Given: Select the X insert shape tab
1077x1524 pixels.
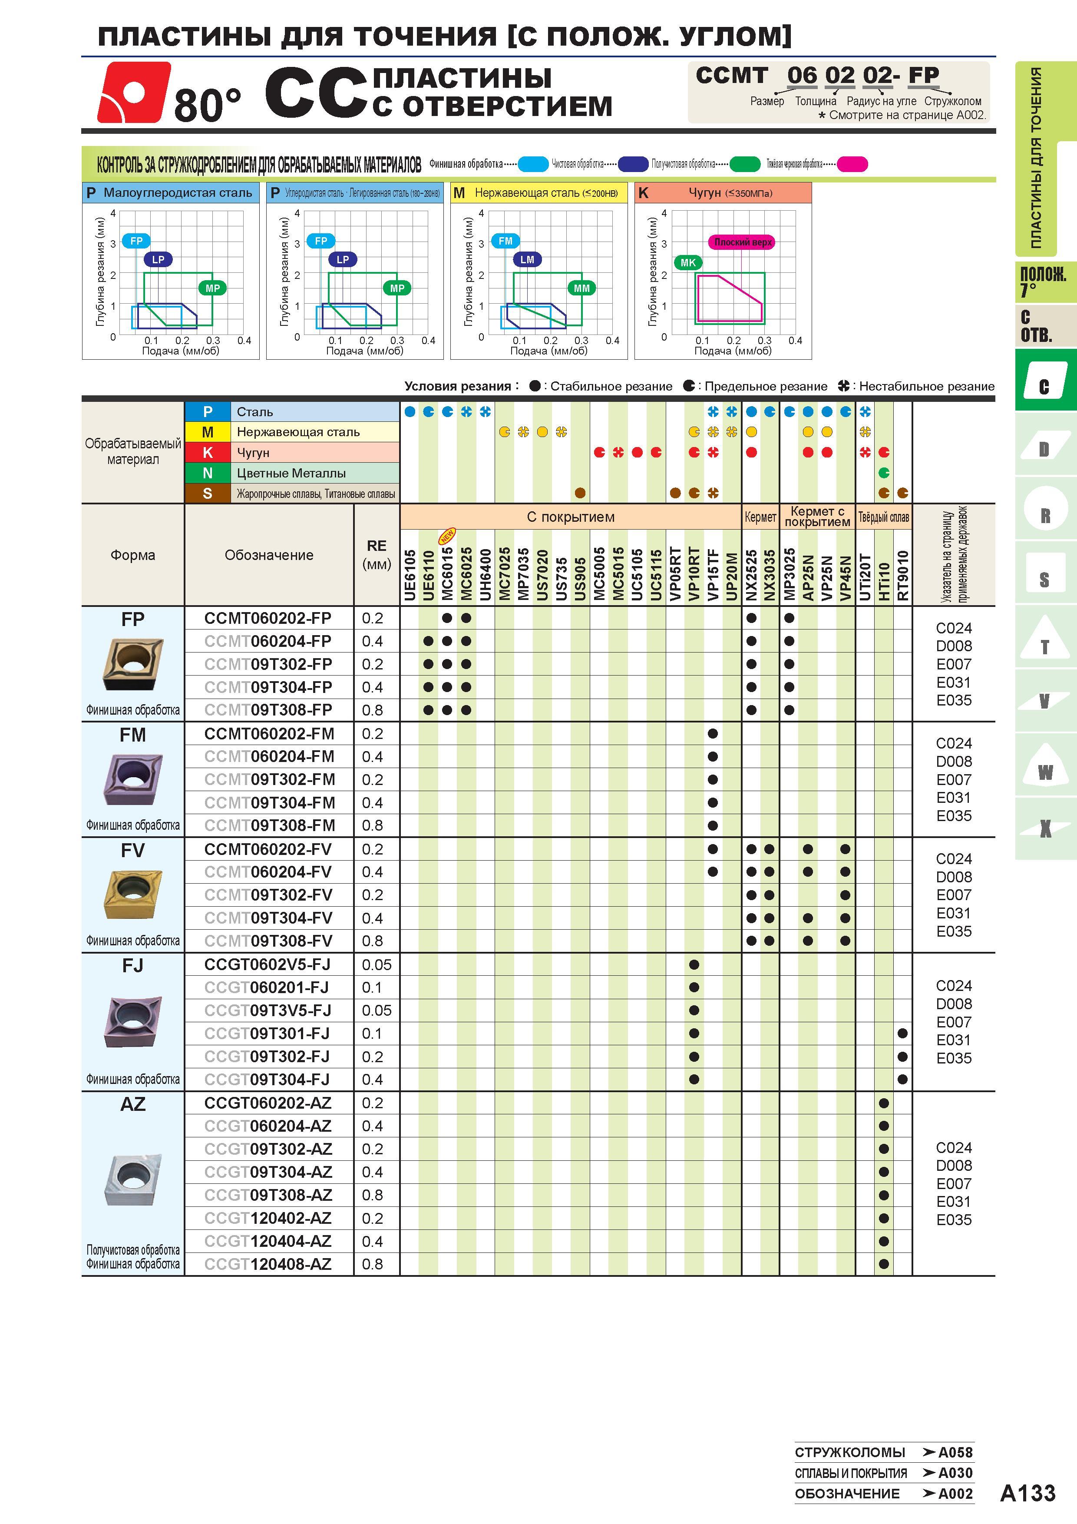Looking at the screenshot, I should (x=1045, y=828).
